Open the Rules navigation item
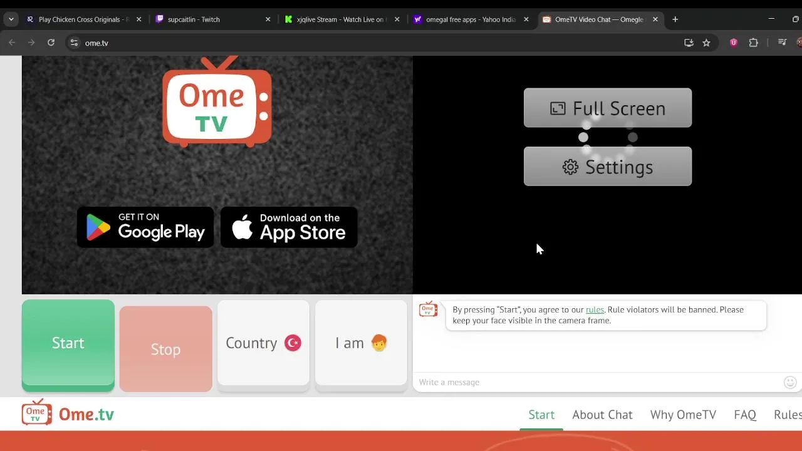The width and height of the screenshot is (802, 451). [x=788, y=415]
